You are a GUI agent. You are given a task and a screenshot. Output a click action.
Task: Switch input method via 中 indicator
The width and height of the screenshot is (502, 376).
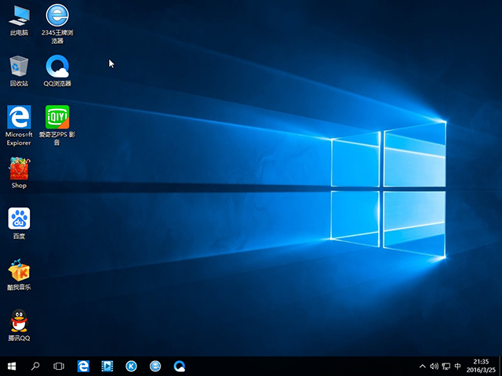pyautogui.click(x=457, y=366)
